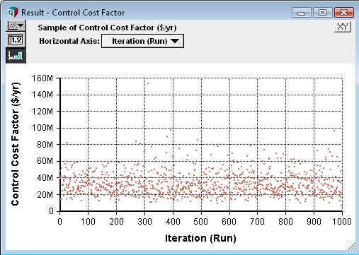Click the vertical axis title Control Cost Factor
This screenshot has height=255, width=359.
(16, 144)
